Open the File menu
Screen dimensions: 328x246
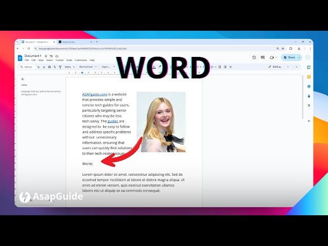click(x=27, y=60)
